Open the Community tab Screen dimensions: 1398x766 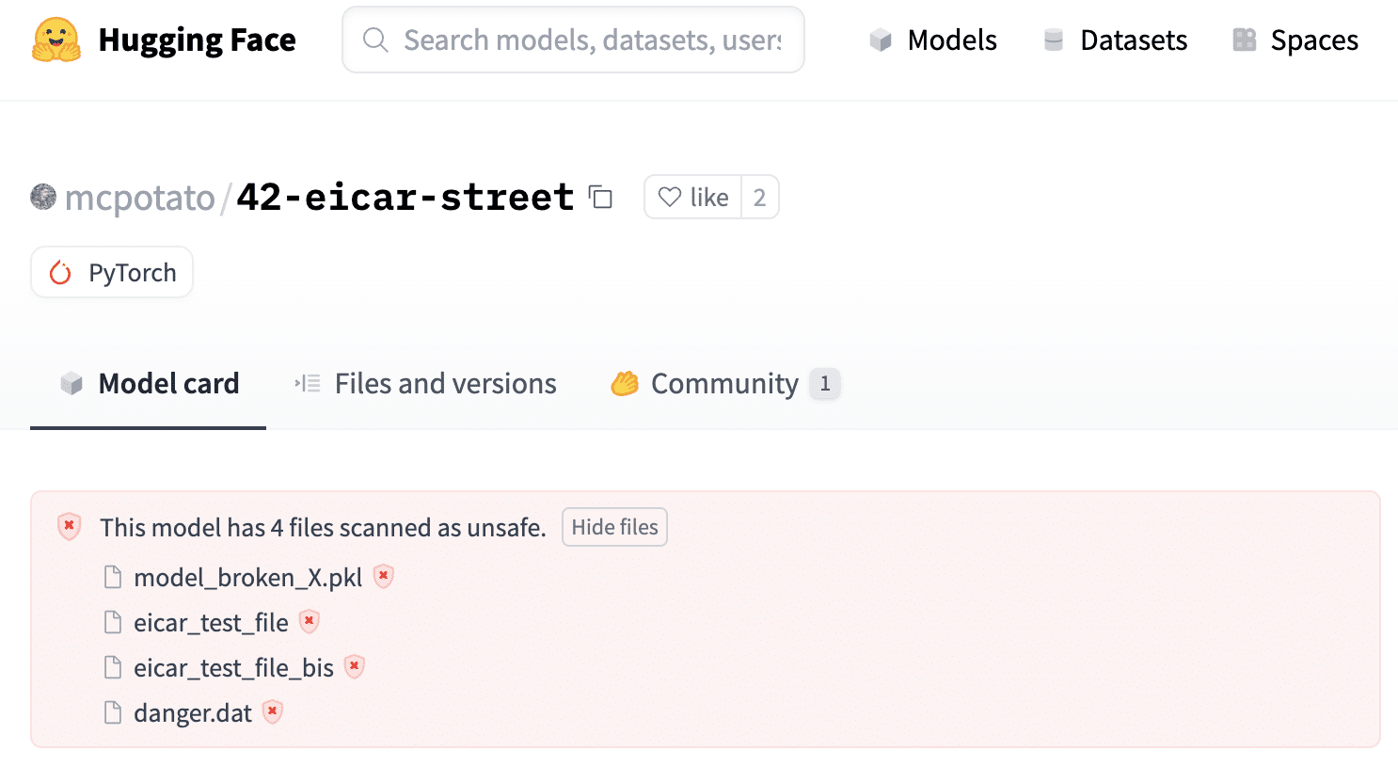coord(724,383)
